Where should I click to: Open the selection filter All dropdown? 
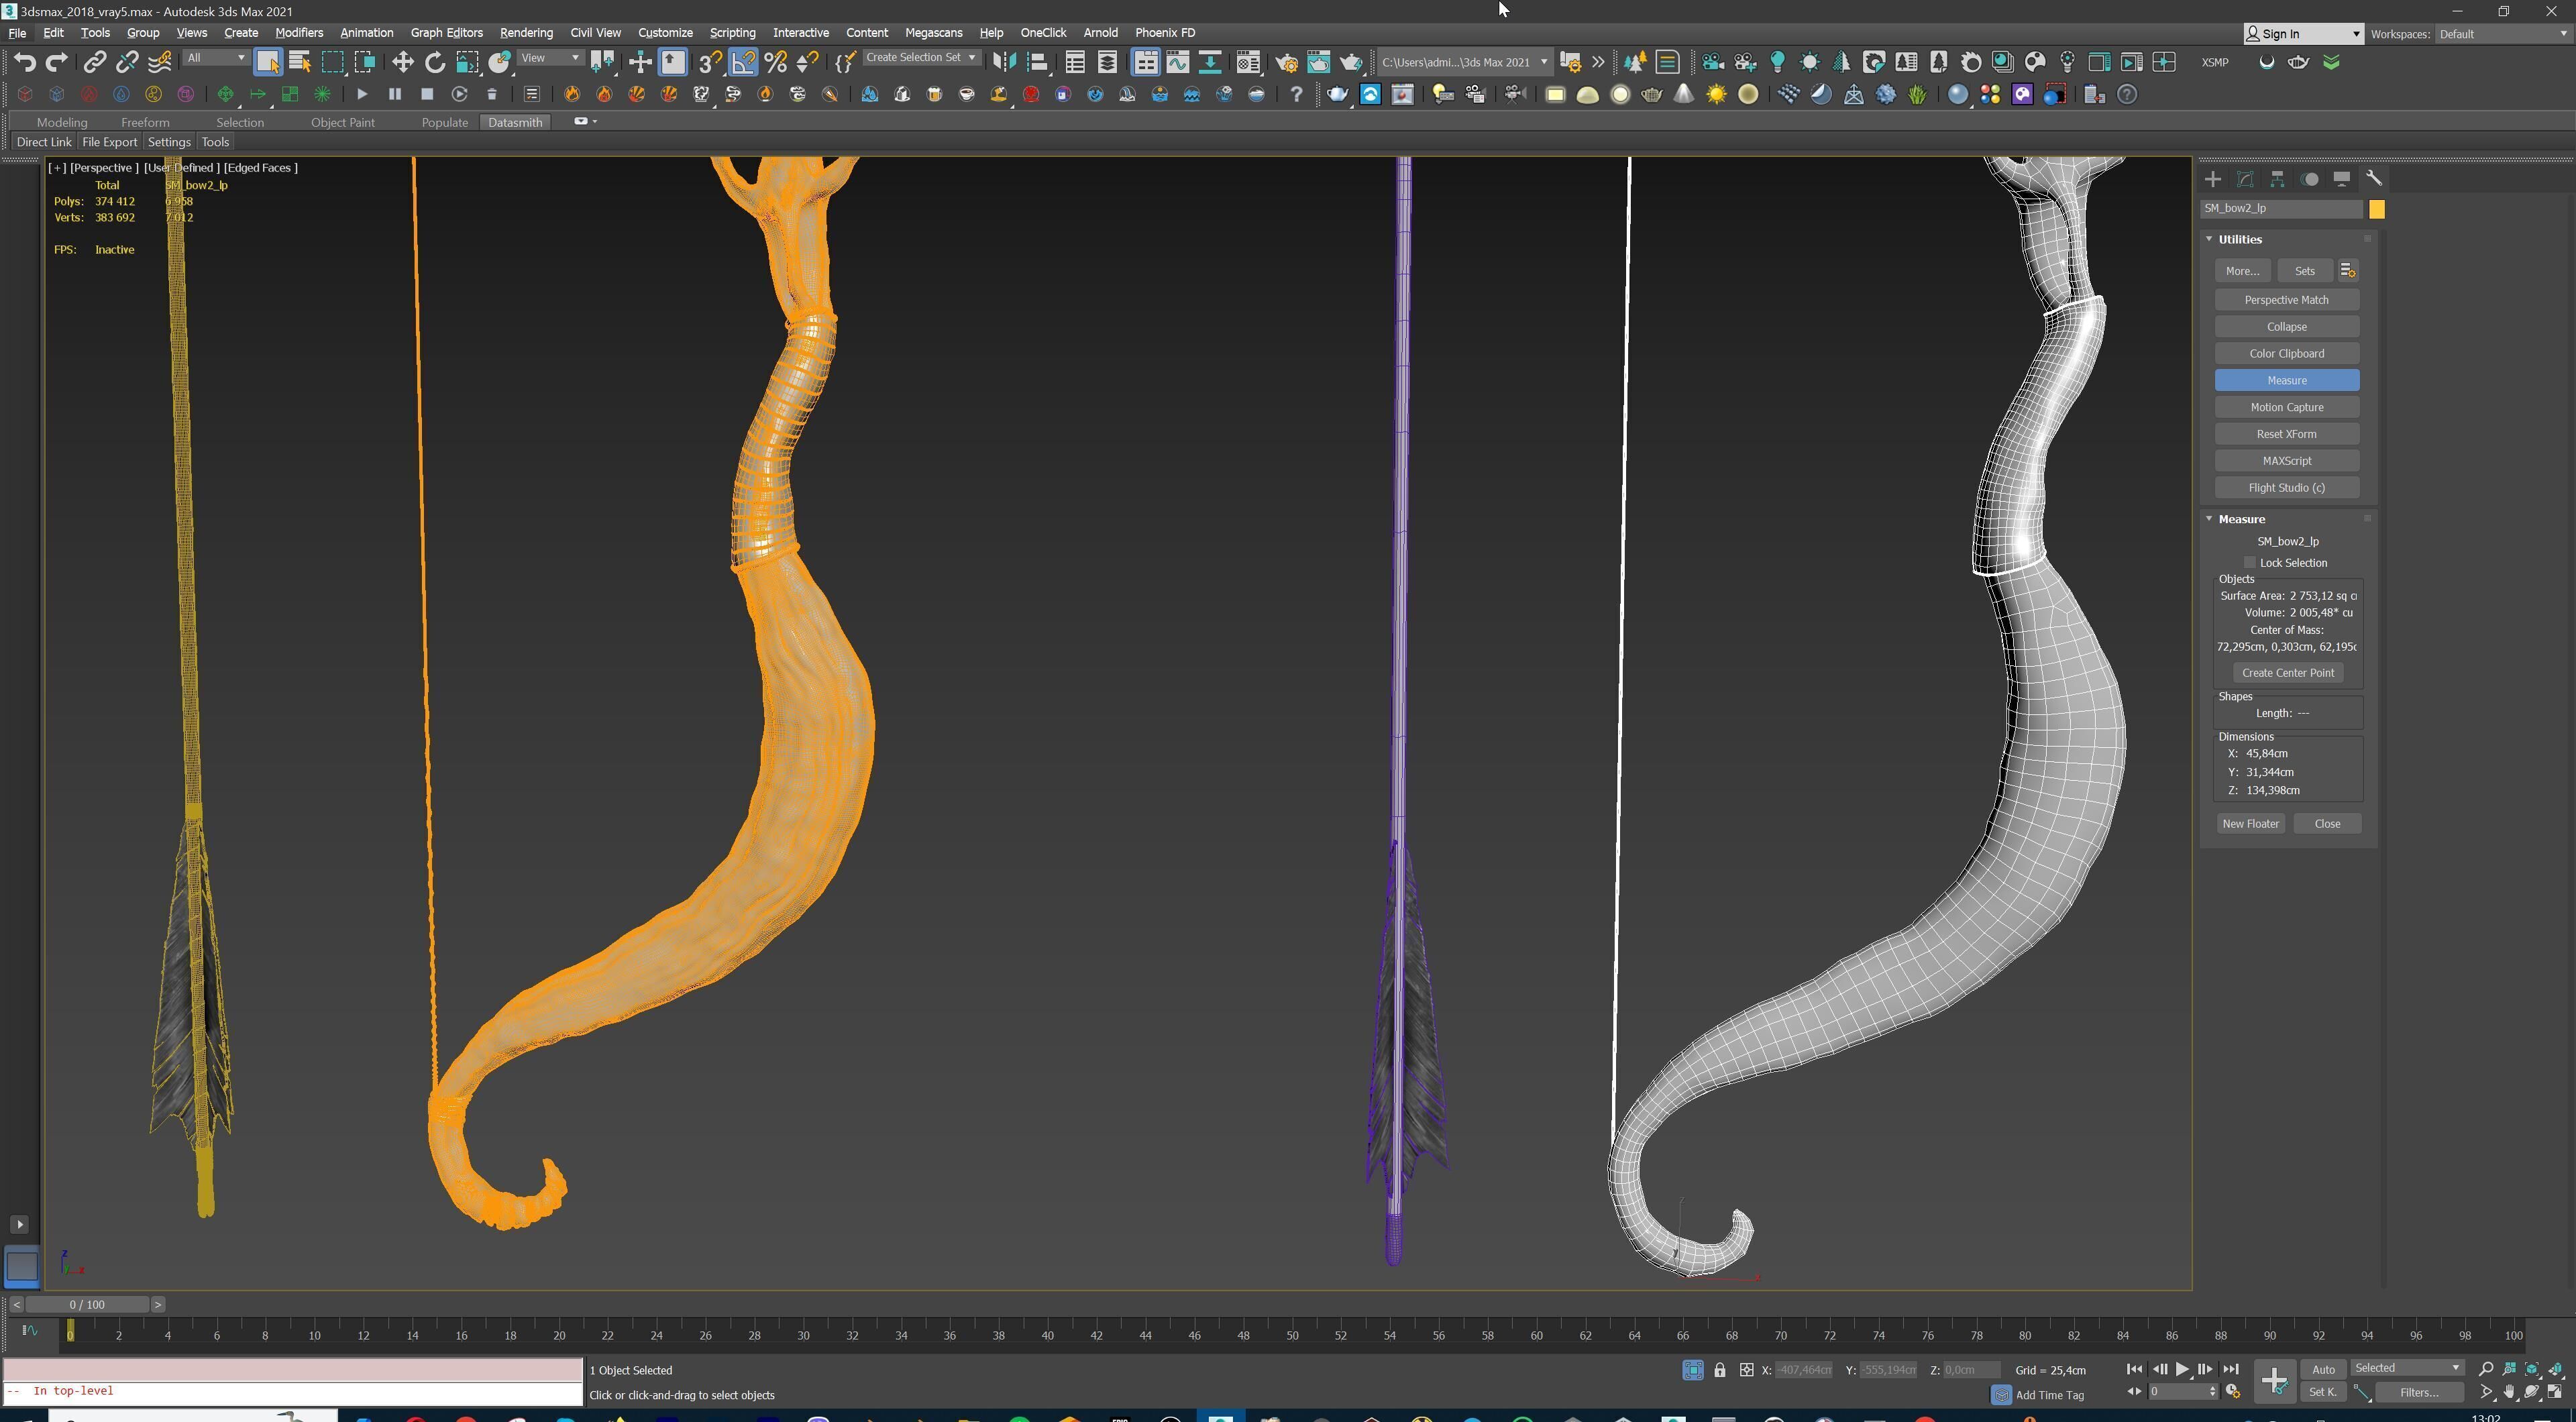[x=216, y=58]
